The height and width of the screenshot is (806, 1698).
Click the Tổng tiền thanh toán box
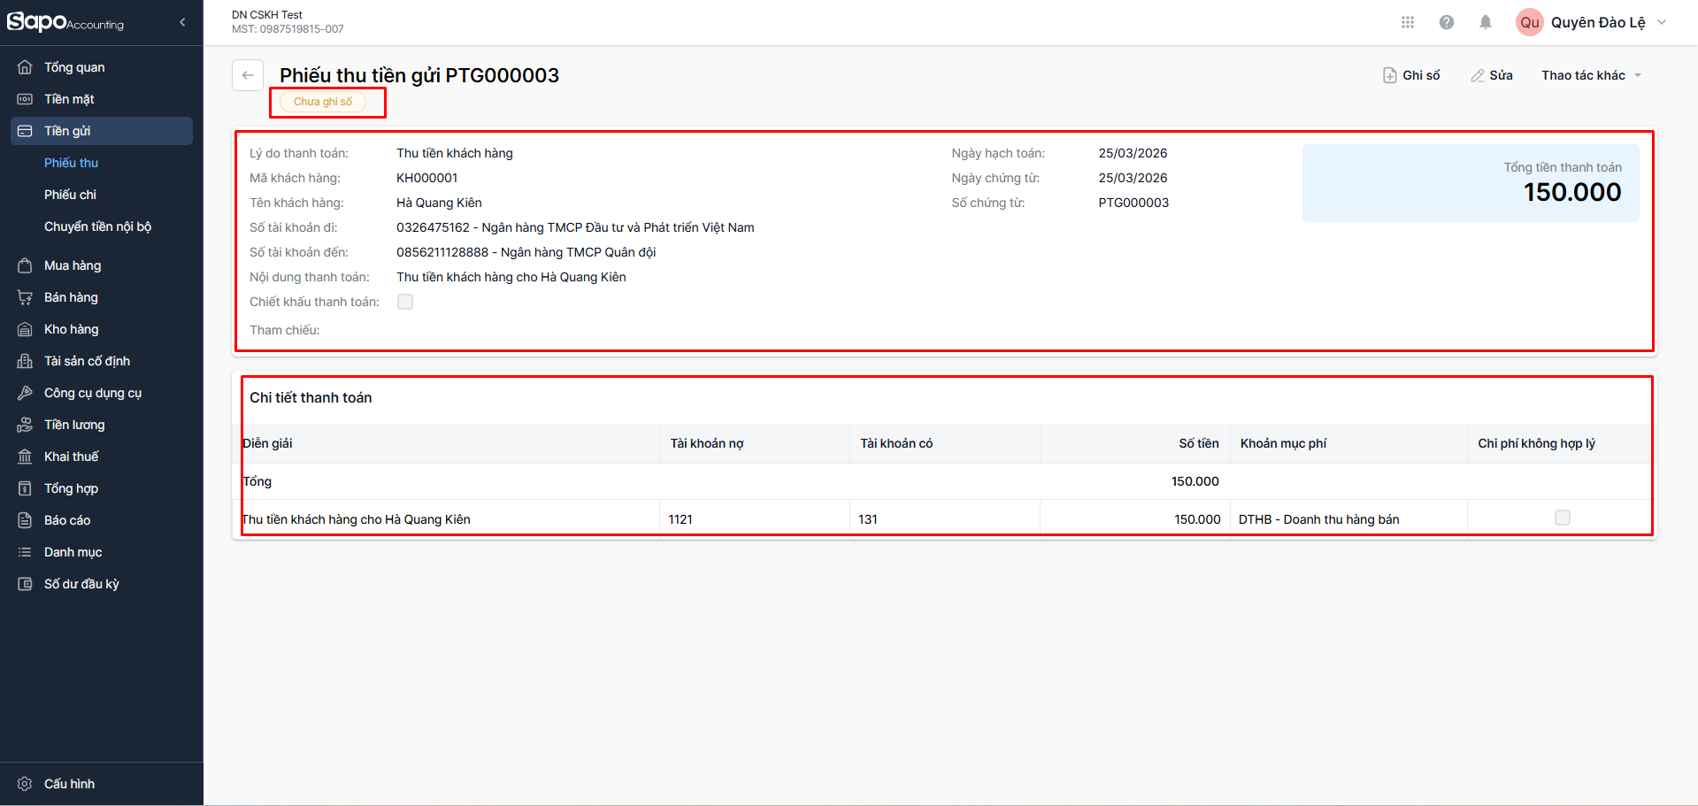point(1470,183)
